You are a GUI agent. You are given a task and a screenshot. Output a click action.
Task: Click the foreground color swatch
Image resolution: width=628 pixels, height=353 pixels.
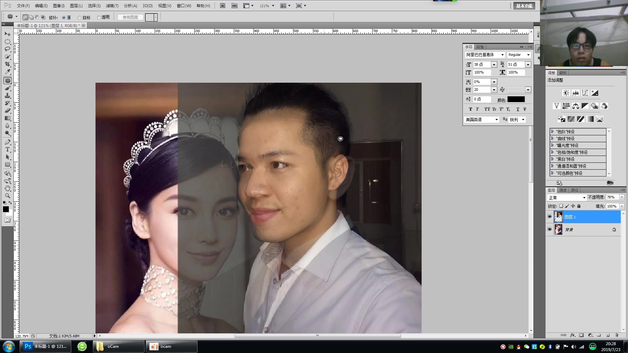tap(6, 210)
